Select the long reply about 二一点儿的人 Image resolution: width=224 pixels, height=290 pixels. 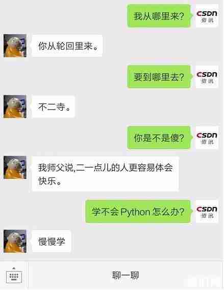pyautogui.click(x=105, y=174)
